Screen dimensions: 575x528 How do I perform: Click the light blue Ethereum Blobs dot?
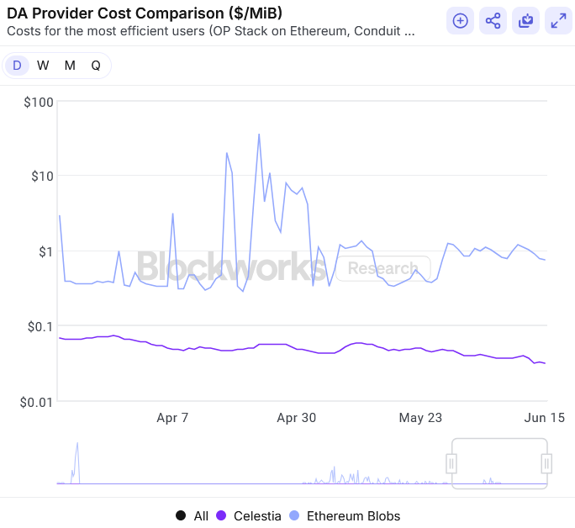pyautogui.click(x=293, y=515)
